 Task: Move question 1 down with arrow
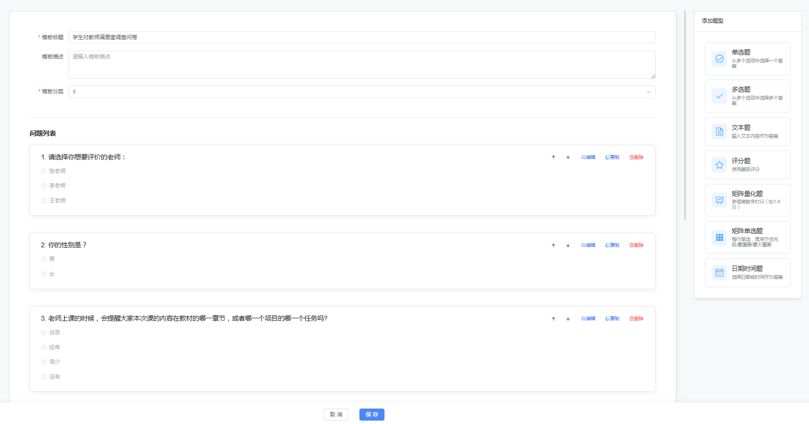pos(568,157)
